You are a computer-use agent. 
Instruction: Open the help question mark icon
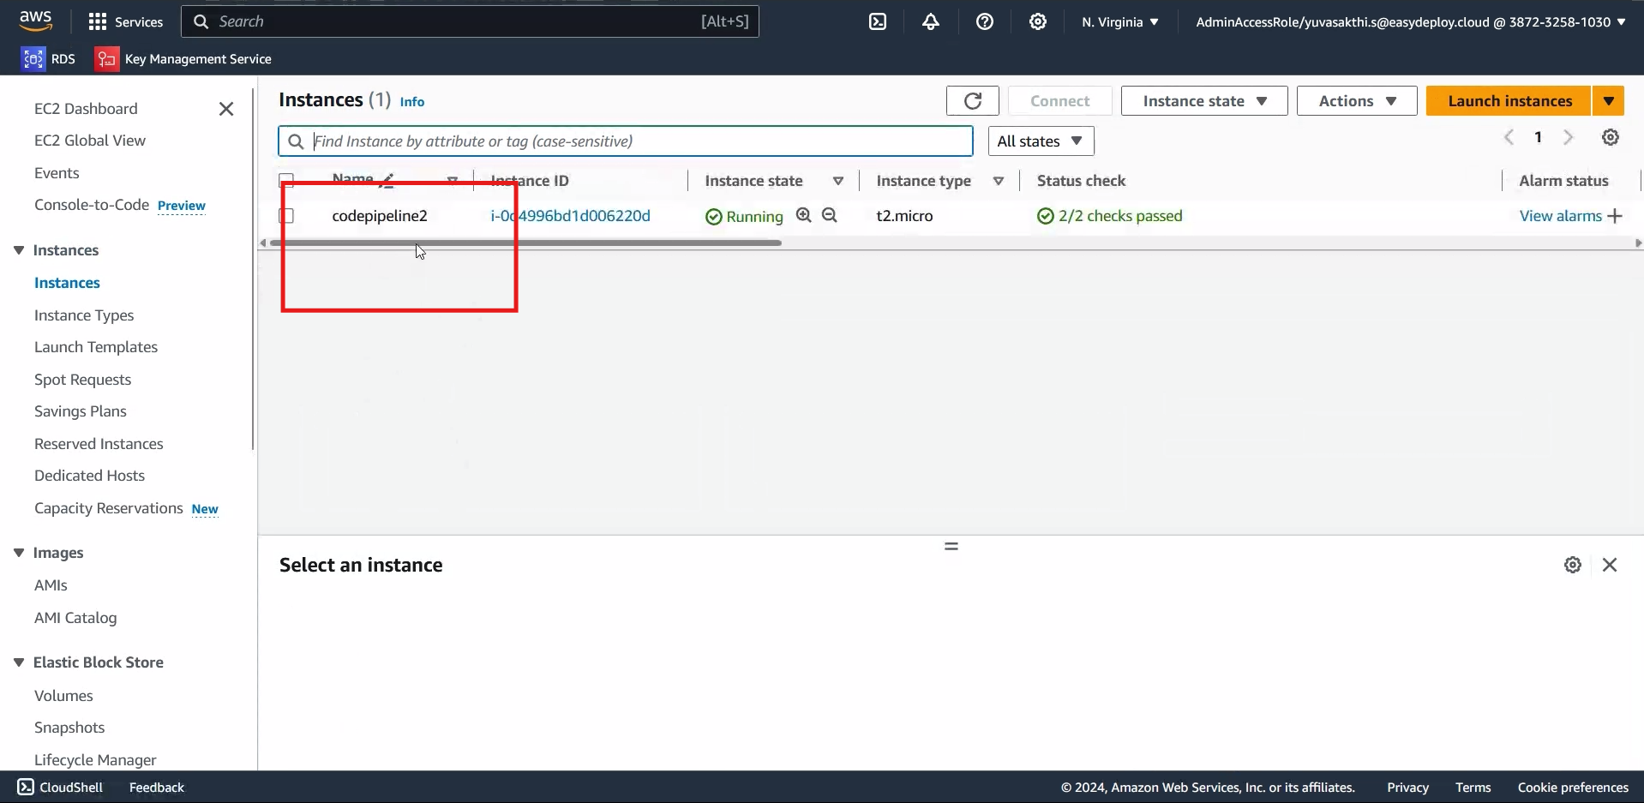(x=985, y=21)
